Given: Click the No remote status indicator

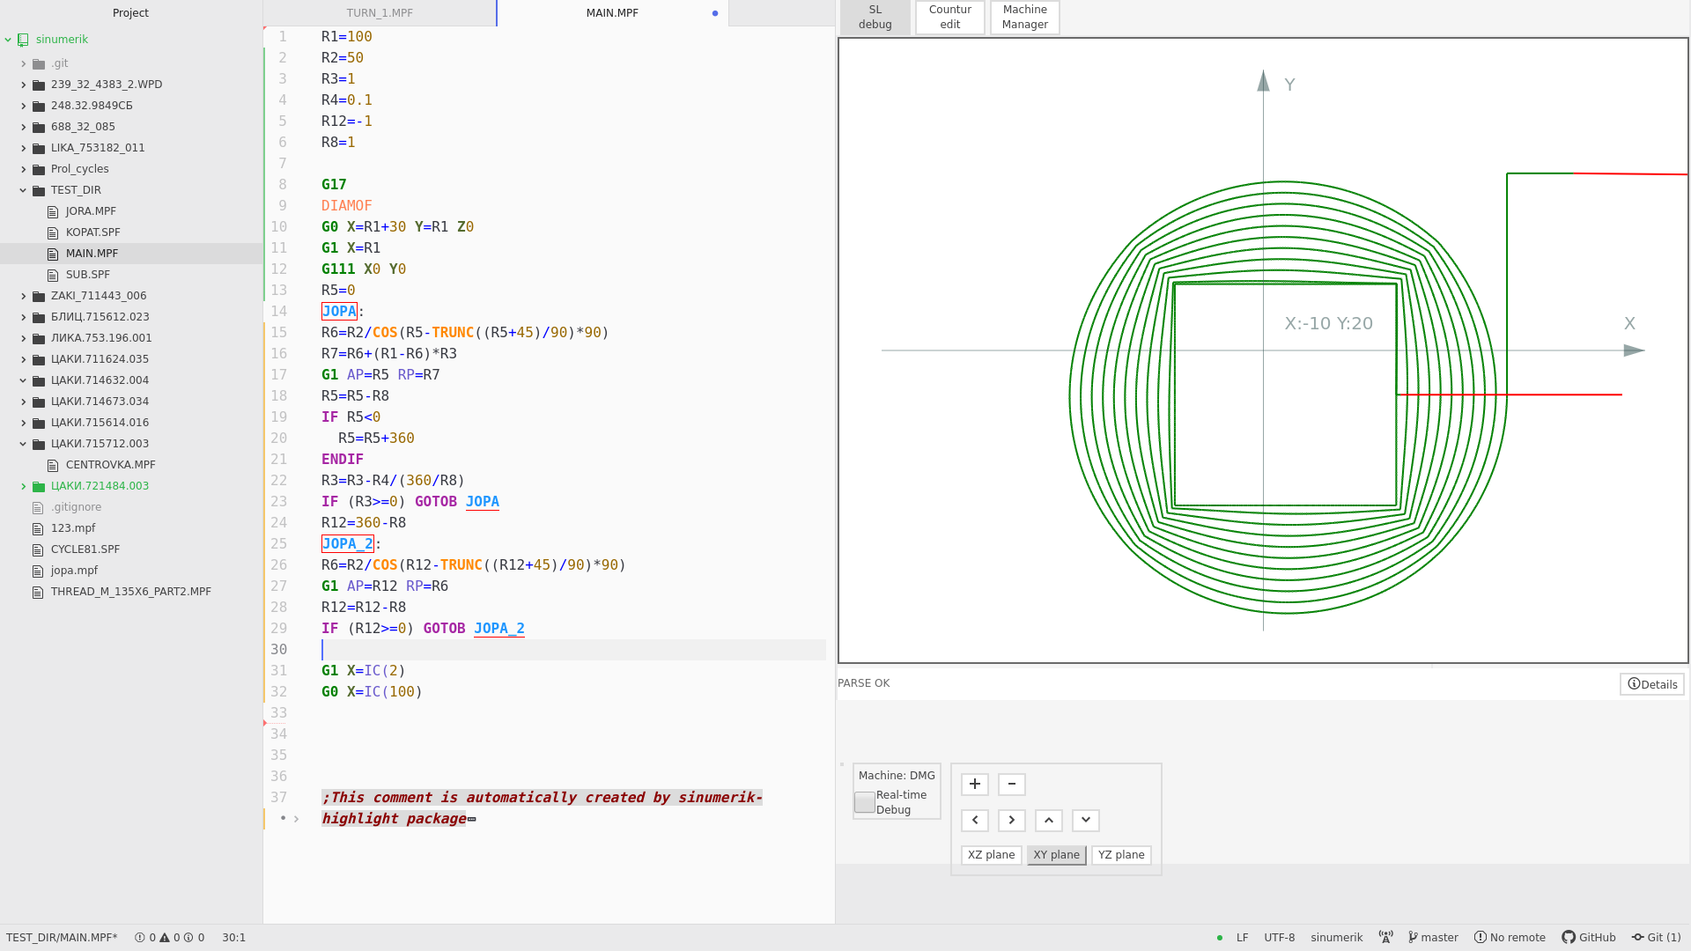Looking at the screenshot, I should tap(1510, 938).
